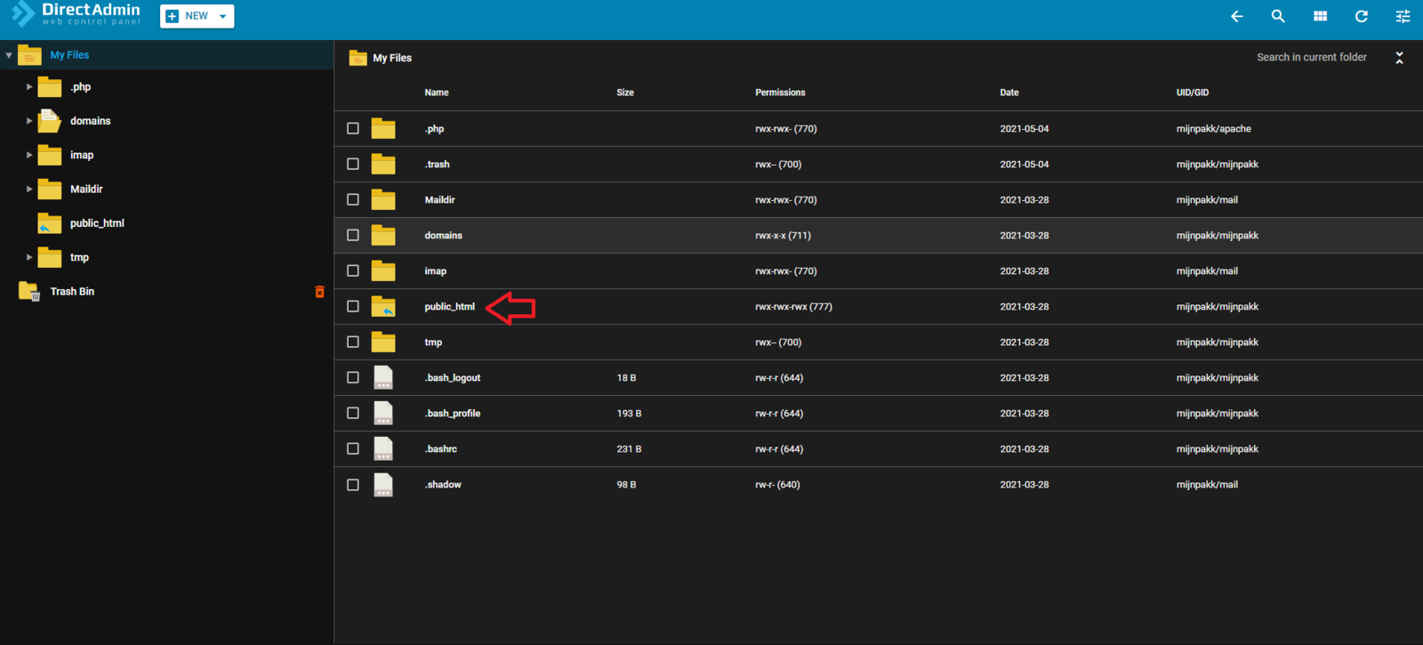Image resolution: width=1423 pixels, height=645 pixels.
Task: Sort by UID/GID column header
Action: coord(1193,93)
